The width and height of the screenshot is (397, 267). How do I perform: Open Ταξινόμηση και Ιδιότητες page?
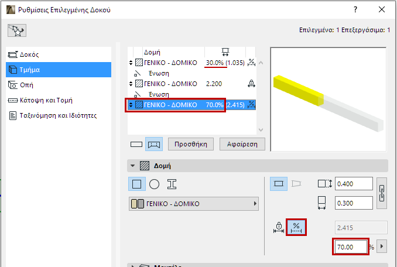pyautogui.click(x=59, y=115)
